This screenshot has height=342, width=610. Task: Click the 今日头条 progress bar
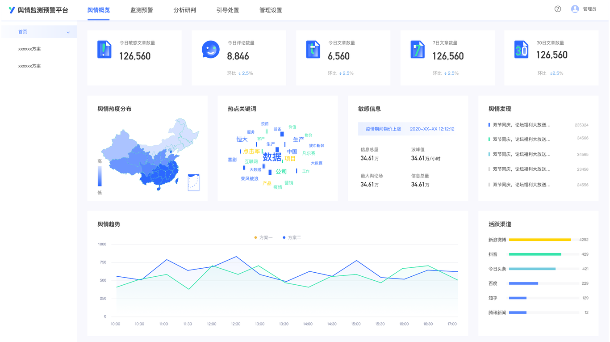pyautogui.click(x=532, y=269)
